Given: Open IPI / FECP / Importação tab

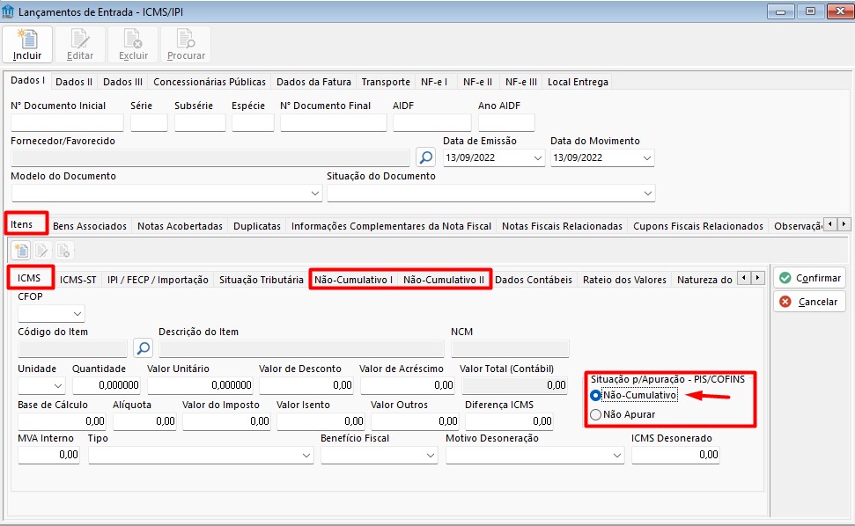Looking at the screenshot, I should [158, 280].
